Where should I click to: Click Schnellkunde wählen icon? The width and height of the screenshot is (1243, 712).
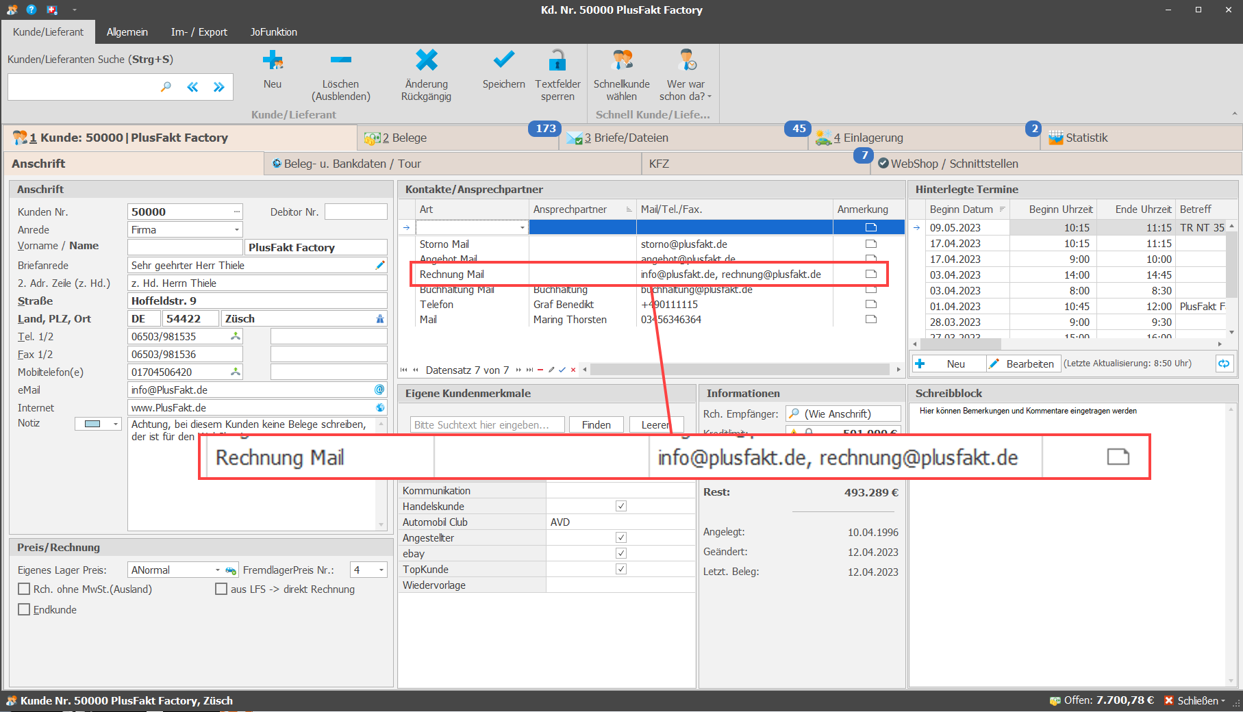click(622, 60)
